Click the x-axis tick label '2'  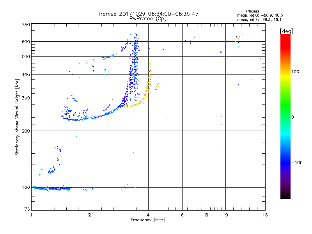[x=90, y=215]
